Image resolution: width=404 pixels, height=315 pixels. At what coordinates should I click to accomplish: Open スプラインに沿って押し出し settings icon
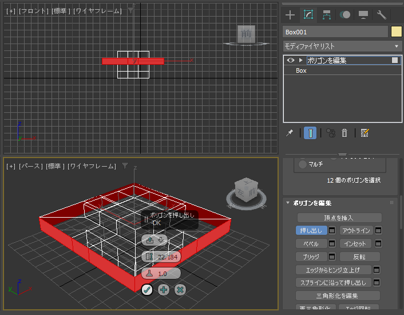point(377,282)
